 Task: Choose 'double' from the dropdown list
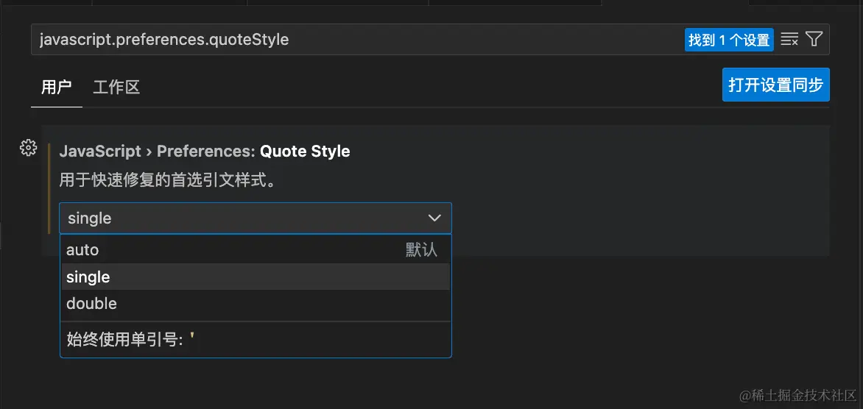click(91, 304)
